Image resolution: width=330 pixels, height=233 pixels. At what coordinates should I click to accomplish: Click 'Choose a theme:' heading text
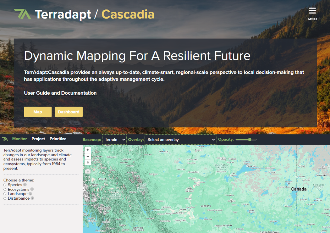pyautogui.click(x=19, y=180)
